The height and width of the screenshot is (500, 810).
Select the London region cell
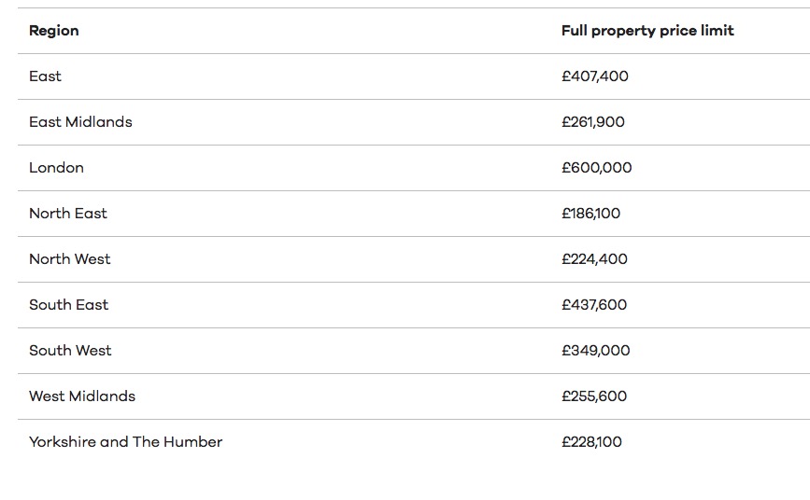[x=56, y=168]
